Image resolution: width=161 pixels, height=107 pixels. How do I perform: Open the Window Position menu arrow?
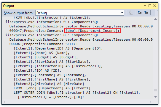(x=145, y=6)
